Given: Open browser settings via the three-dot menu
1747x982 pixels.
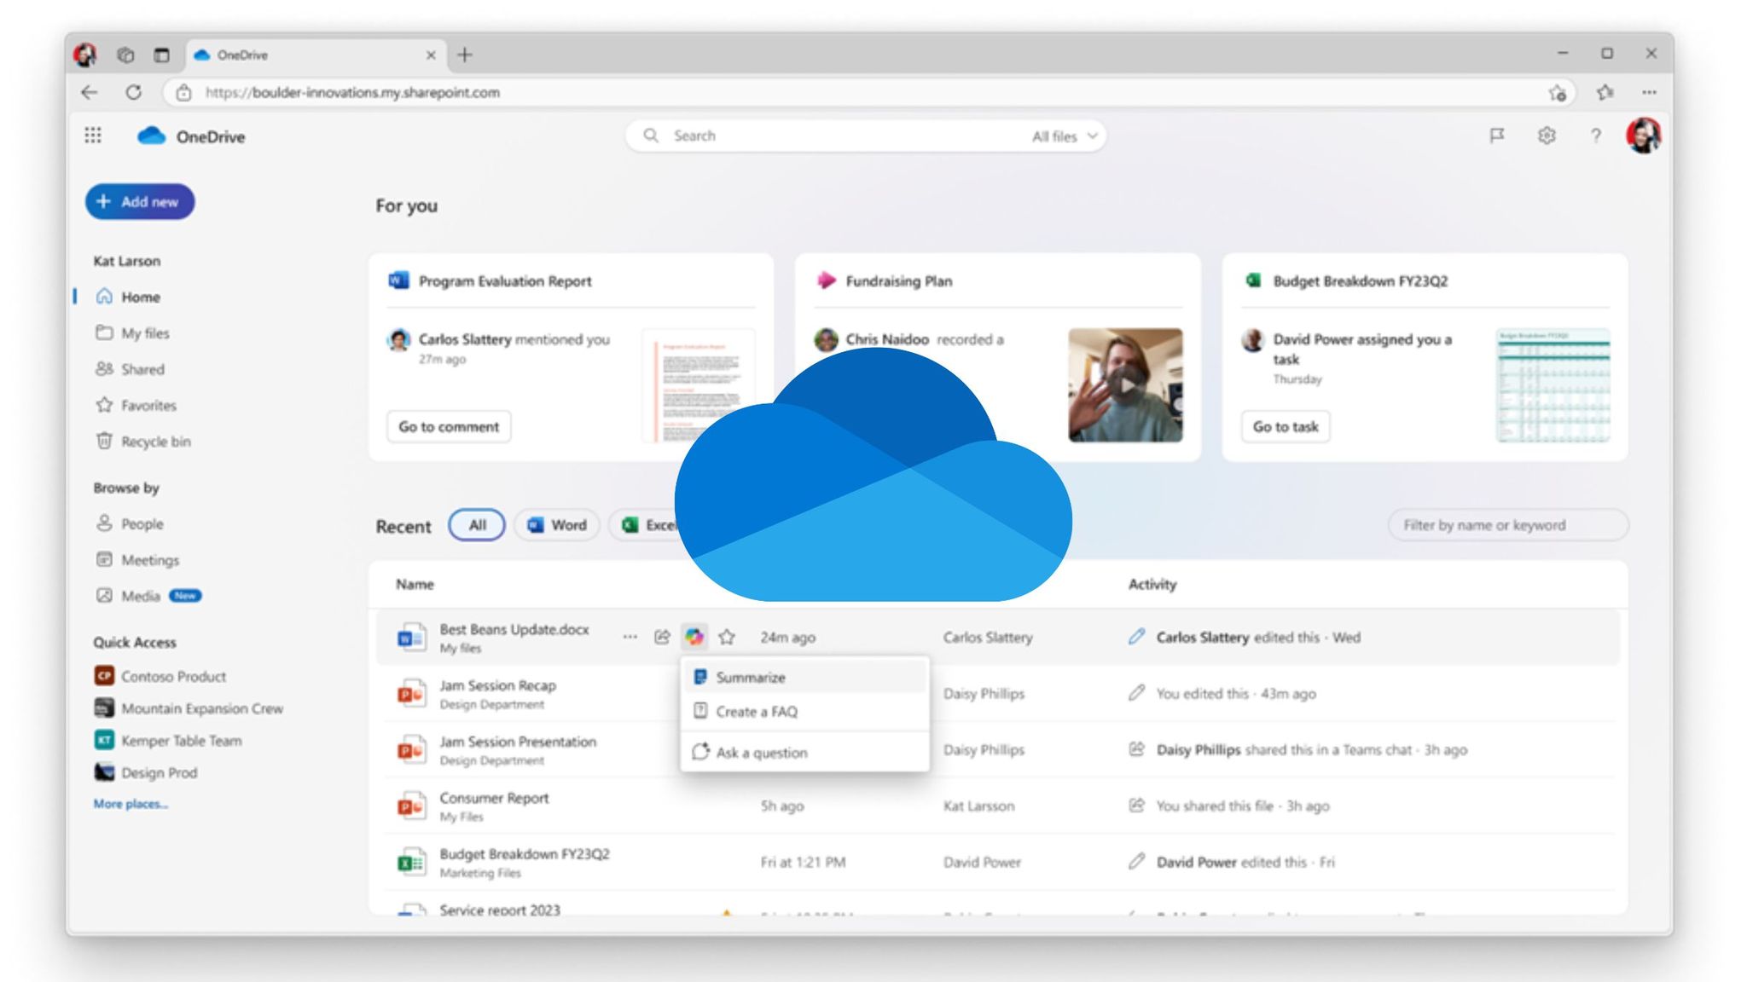Looking at the screenshot, I should [1649, 92].
